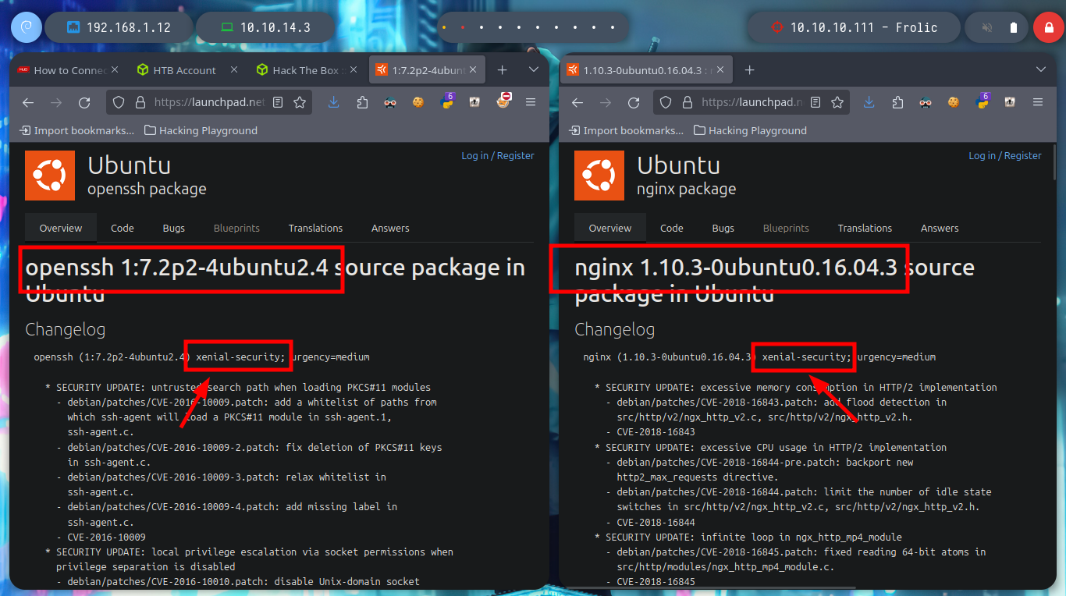Click the CVE-2018-16843 text in nginx changelog

tap(656, 431)
